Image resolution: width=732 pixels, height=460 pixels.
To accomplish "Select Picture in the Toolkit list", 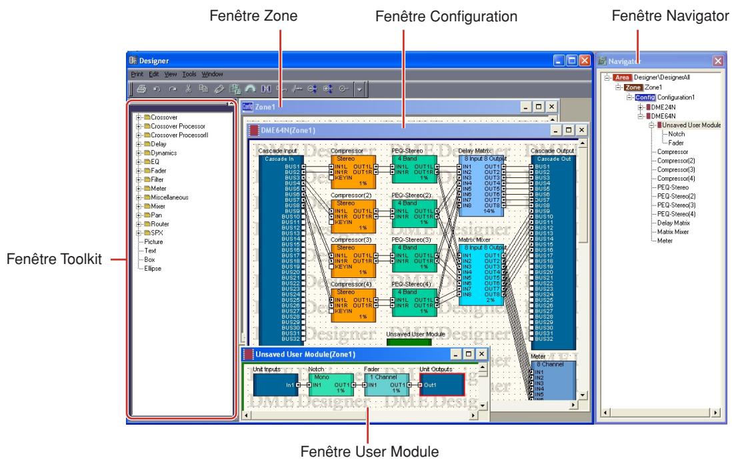I will [x=153, y=241].
